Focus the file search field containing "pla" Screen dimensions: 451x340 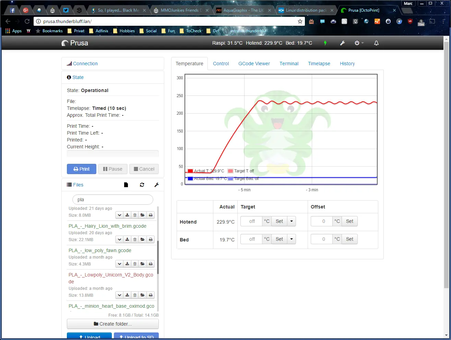coord(112,200)
